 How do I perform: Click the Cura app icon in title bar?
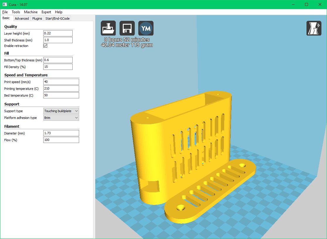click(5, 4)
